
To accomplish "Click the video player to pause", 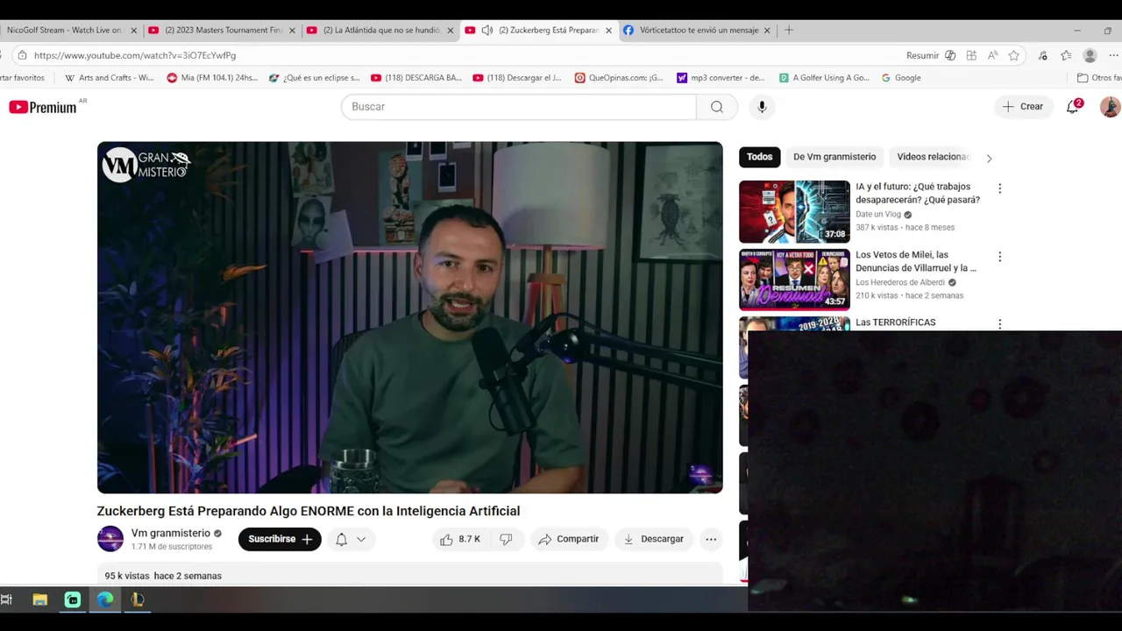I will point(409,317).
